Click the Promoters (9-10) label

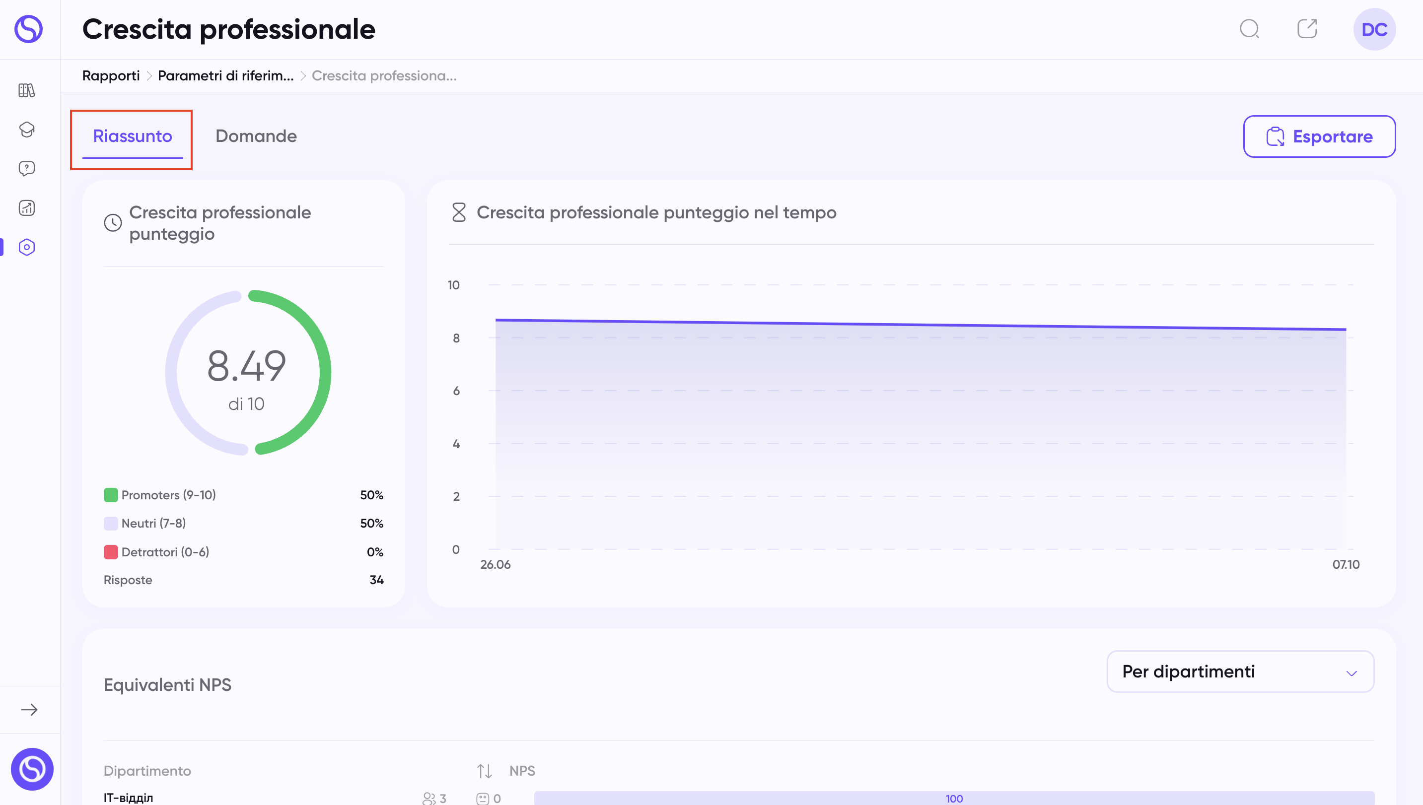coord(169,495)
